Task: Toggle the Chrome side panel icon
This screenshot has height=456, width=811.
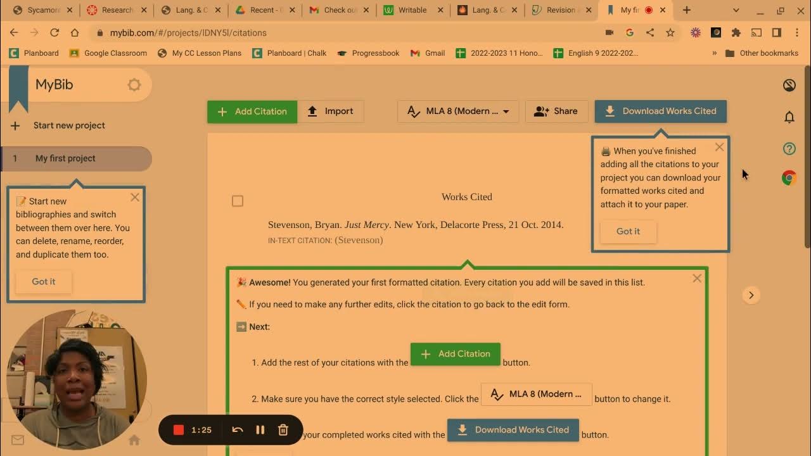Action: pyautogui.click(x=776, y=32)
